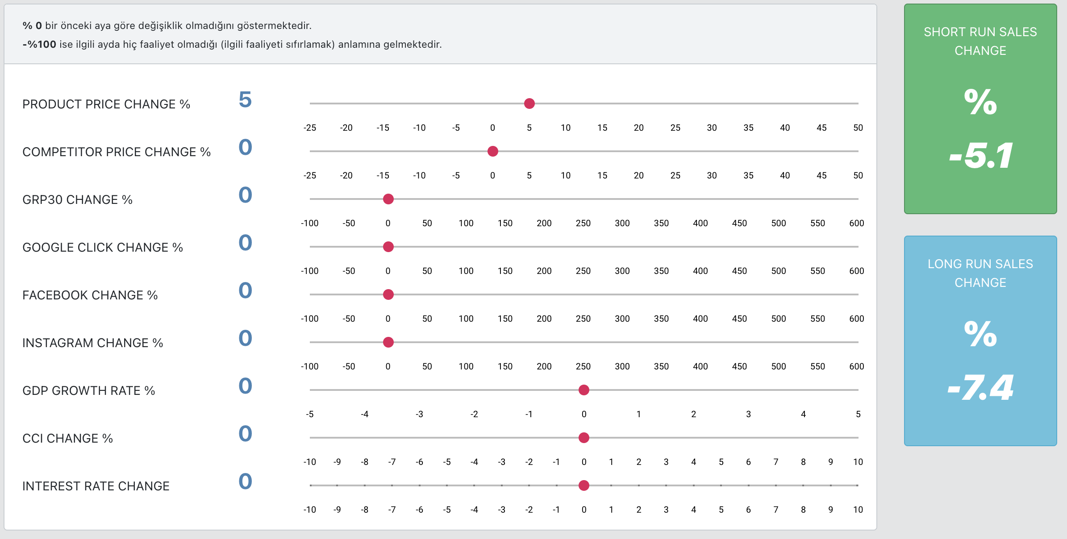Set CCI Change slider to -6 tick

pos(419,438)
